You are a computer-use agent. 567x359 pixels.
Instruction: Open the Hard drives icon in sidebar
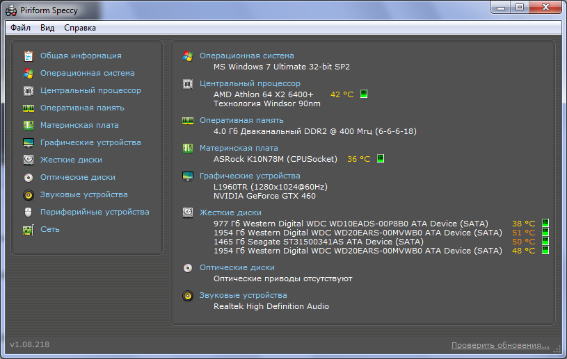(29, 160)
